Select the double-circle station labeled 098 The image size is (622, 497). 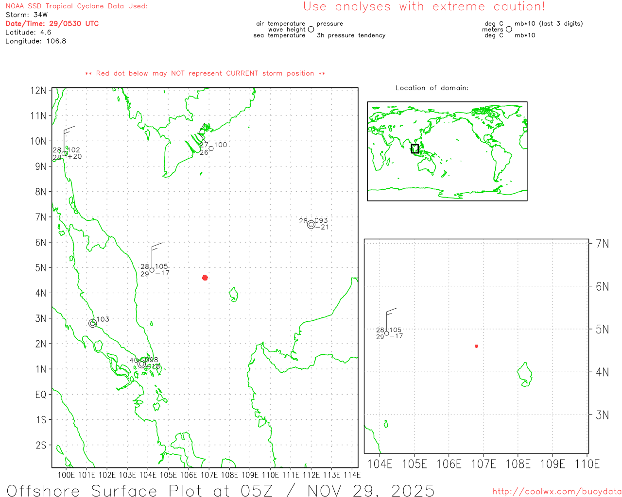(x=141, y=364)
